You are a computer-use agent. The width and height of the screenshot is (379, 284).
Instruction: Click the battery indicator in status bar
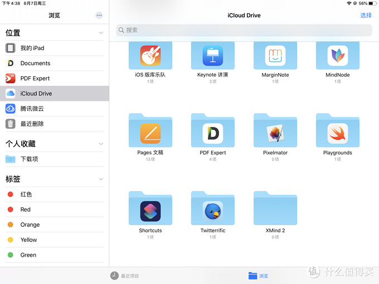coord(372,3)
